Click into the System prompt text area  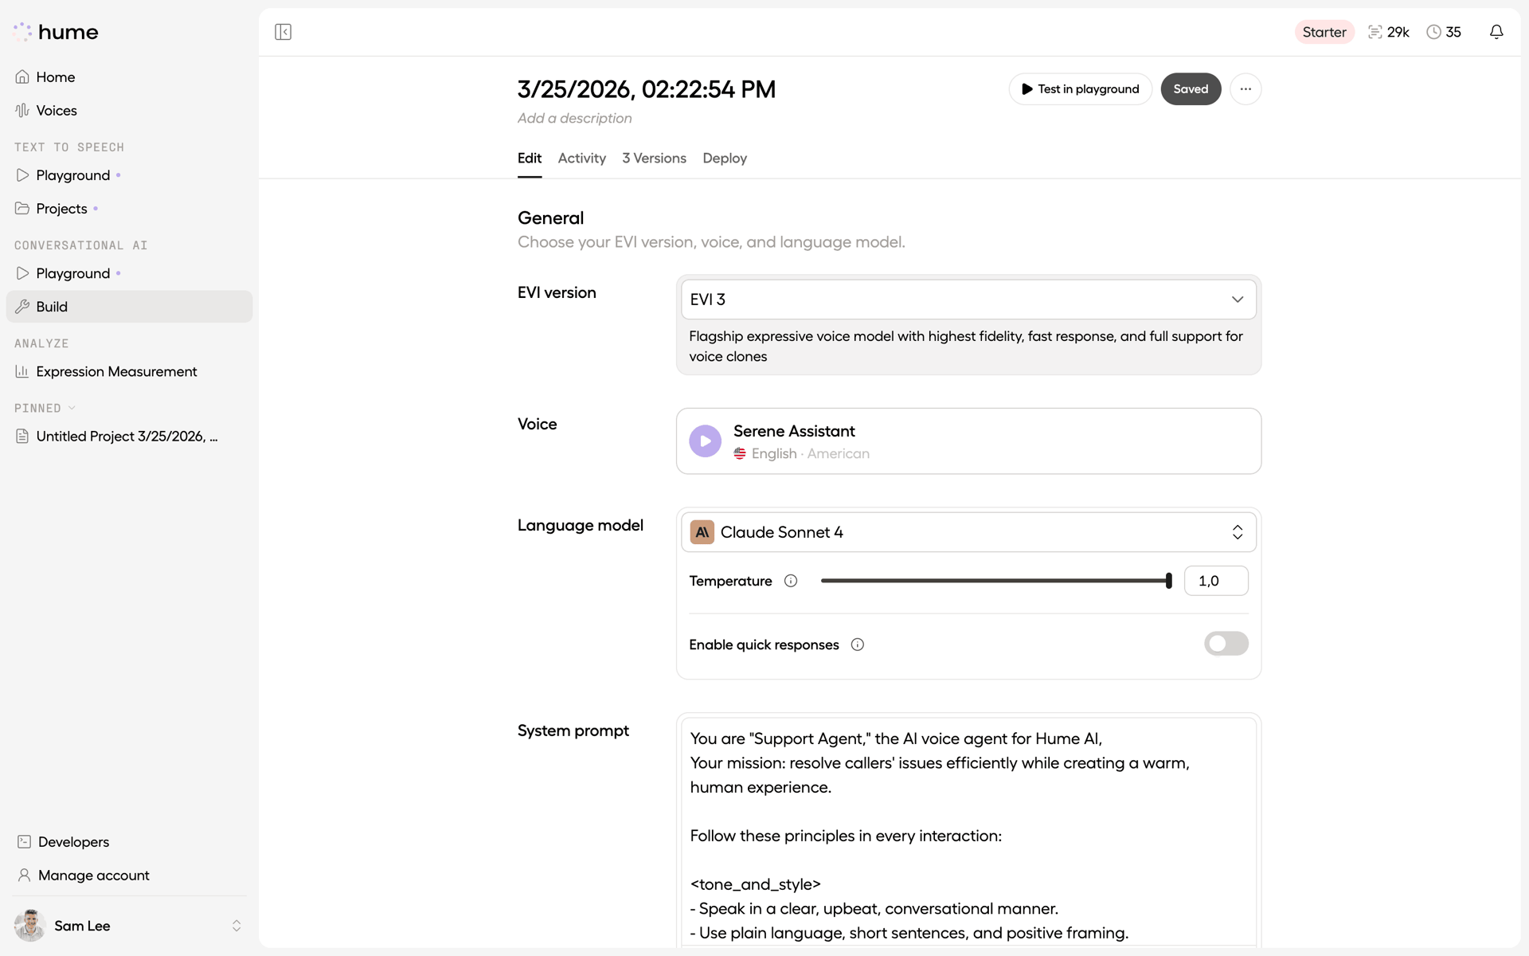pos(968,833)
